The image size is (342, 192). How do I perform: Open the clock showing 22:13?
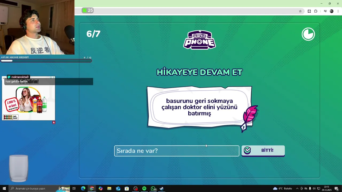click(327, 189)
